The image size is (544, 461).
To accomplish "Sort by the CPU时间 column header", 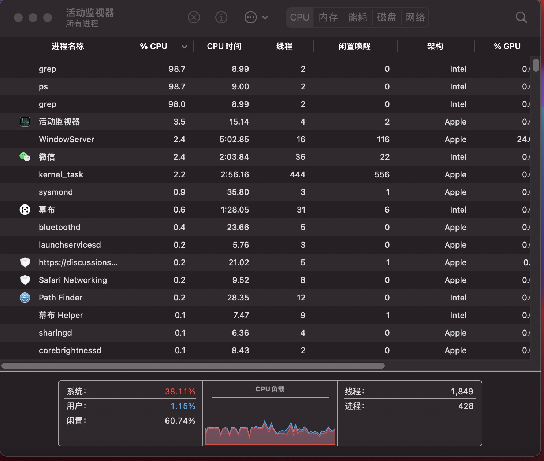I will [224, 46].
